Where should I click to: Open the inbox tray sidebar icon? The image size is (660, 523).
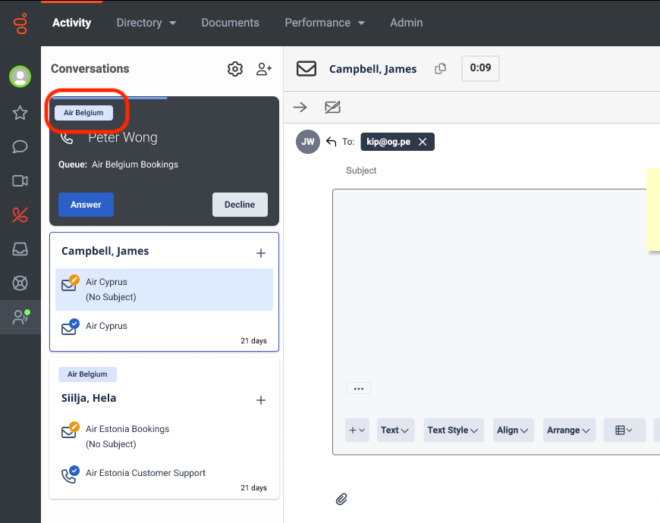pyautogui.click(x=20, y=249)
